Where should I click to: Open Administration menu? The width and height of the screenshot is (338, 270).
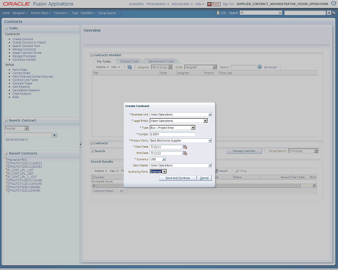tap(182, 4)
